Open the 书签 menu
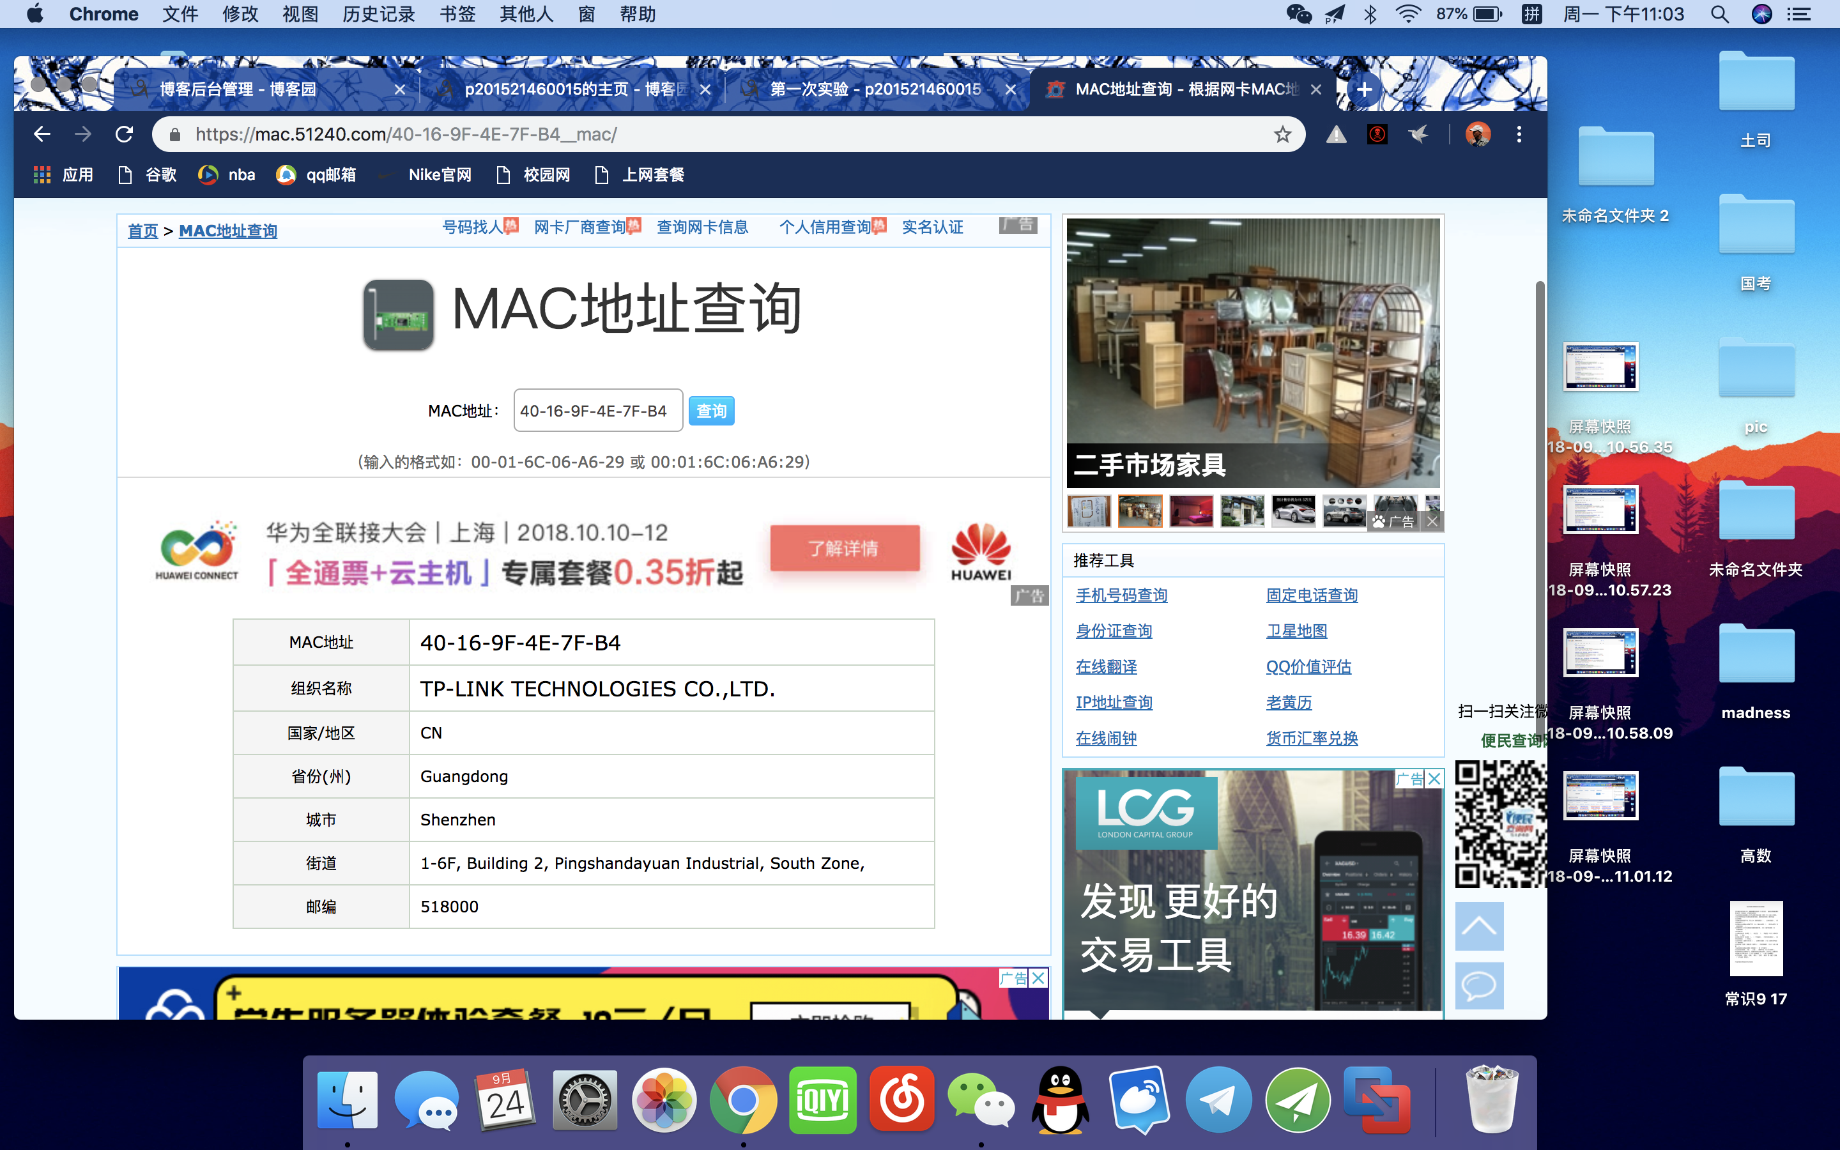The width and height of the screenshot is (1840, 1150). tap(457, 13)
